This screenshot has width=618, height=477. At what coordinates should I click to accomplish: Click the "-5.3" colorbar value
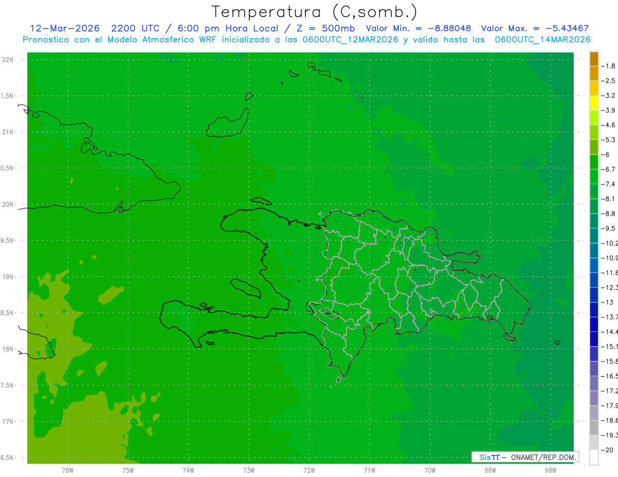[608, 139]
